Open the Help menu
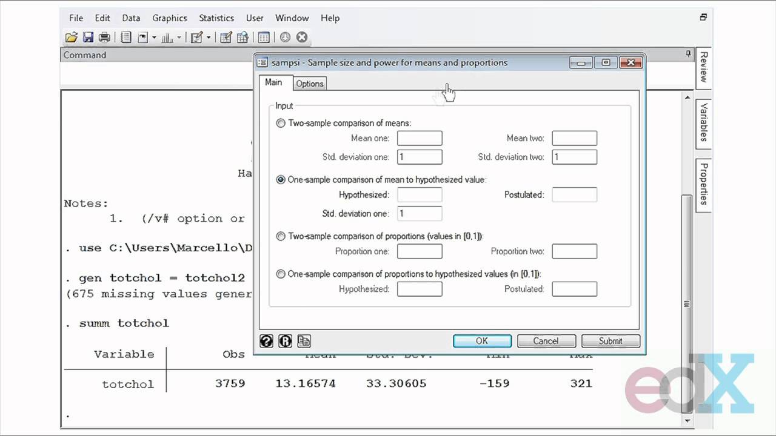Viewport: 776px width, 436px height. pyautogui.click(x=330, y=18)
